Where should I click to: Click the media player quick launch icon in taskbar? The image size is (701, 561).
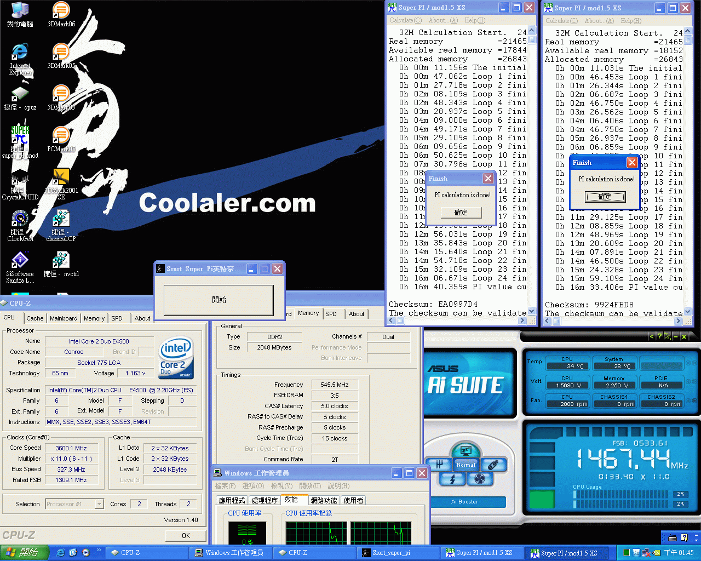tap(86, 553)
